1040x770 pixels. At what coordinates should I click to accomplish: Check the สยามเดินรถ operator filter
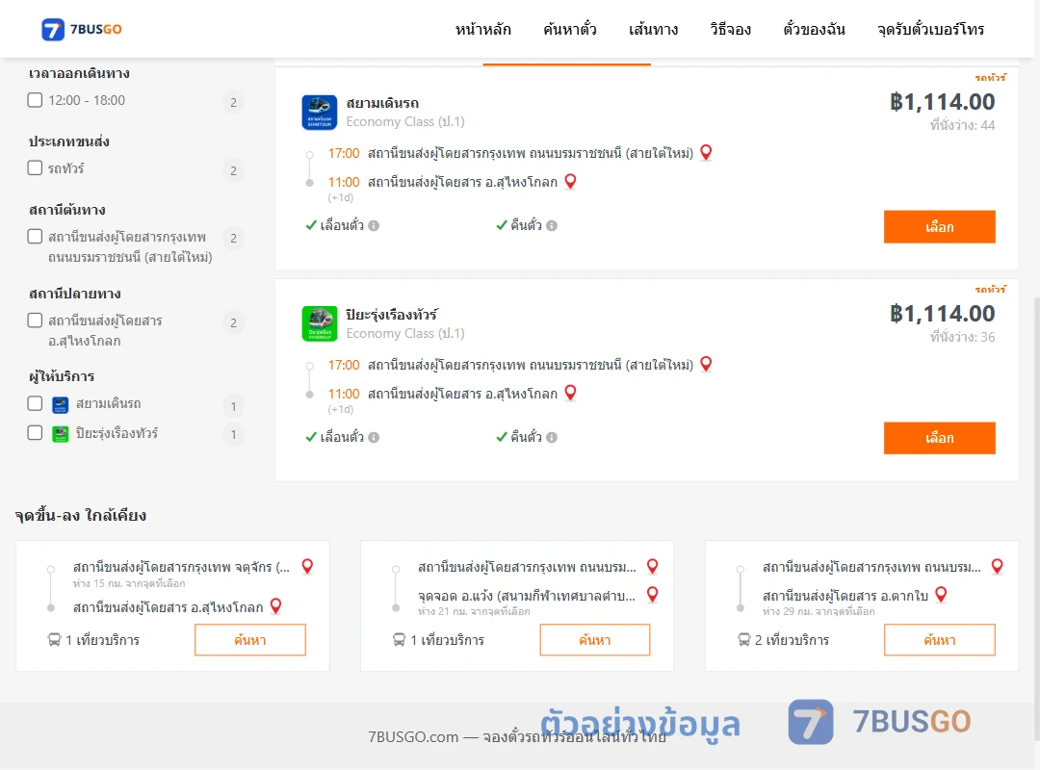pyautogui.click(x=36, y=404)
